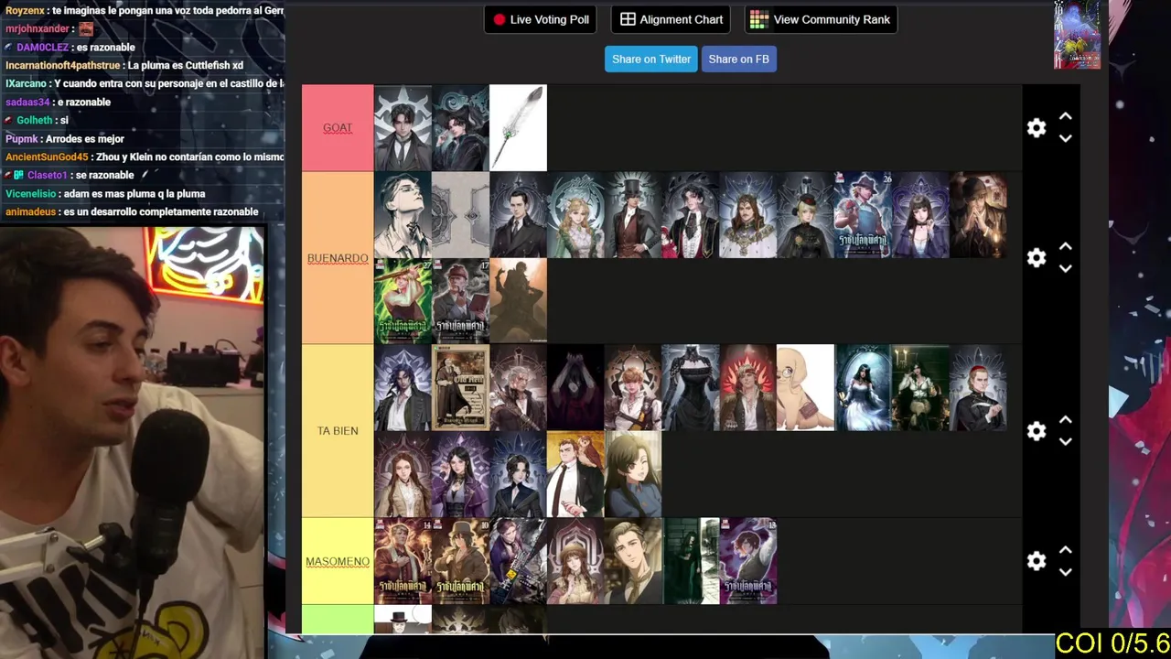Select the green cover card numbered 27
Image resolution: width=1171 pixels, height=659 pixels.
(403, 301)
